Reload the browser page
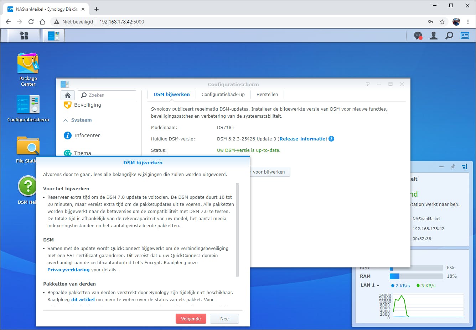The image size is (476, 330). (x=31, y=22)
